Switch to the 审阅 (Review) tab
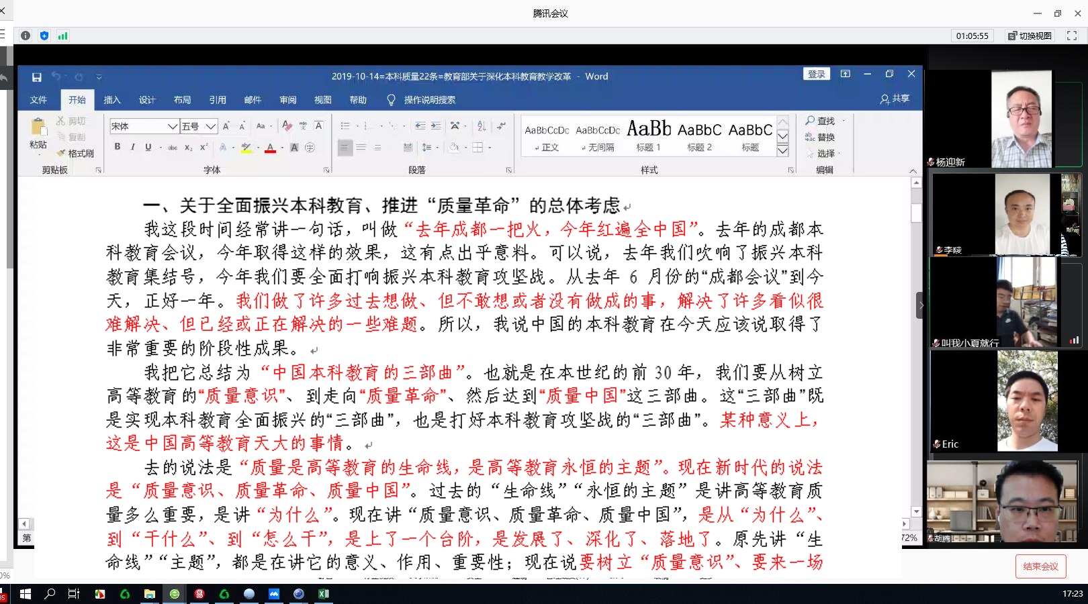The width and height of the screenshot is (1088, 604). [x=287, y=100]
